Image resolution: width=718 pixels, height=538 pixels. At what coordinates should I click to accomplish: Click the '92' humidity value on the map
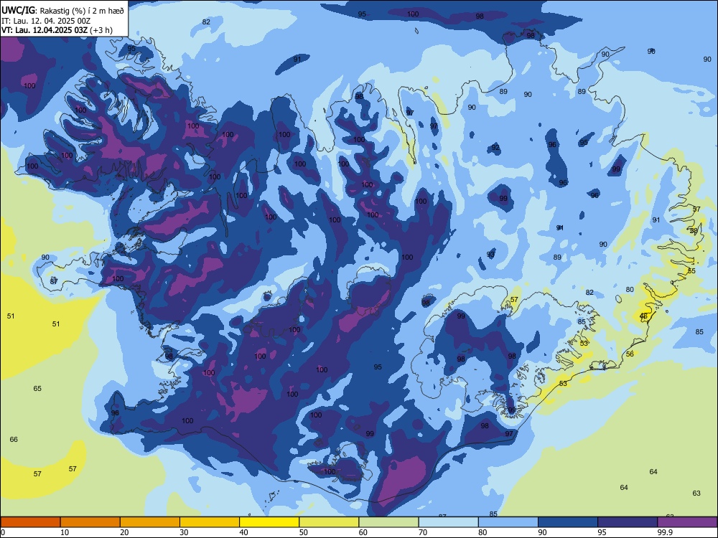click(495, 147)
